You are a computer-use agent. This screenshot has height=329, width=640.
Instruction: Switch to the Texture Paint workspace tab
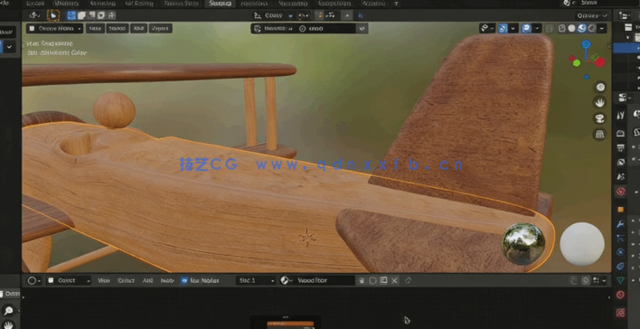coord(181,4)
